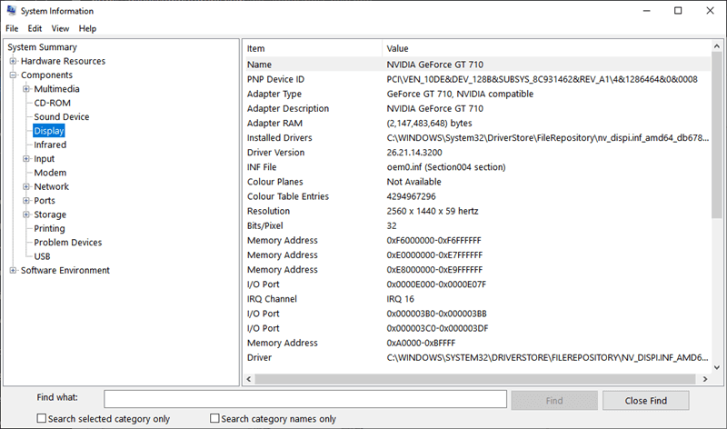Viewport: 727px width, 429px height.
Task: Select the Components tree item
Action: pyautogui.click(x=46, y=75)
